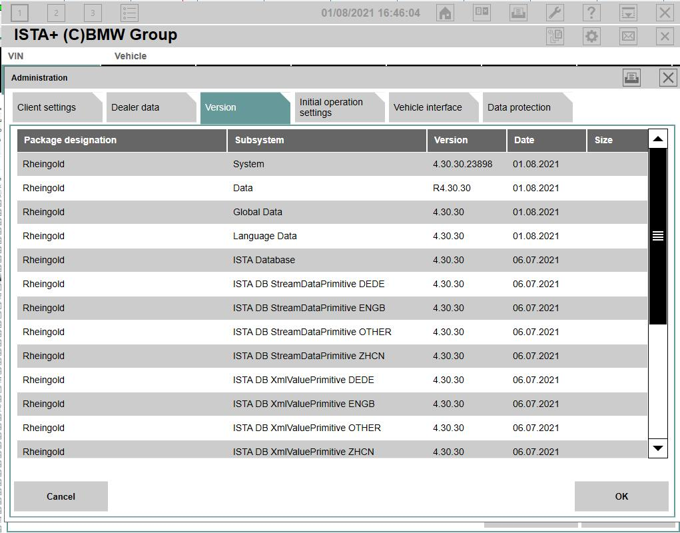Open the operations list icon

tap(130, 13)
